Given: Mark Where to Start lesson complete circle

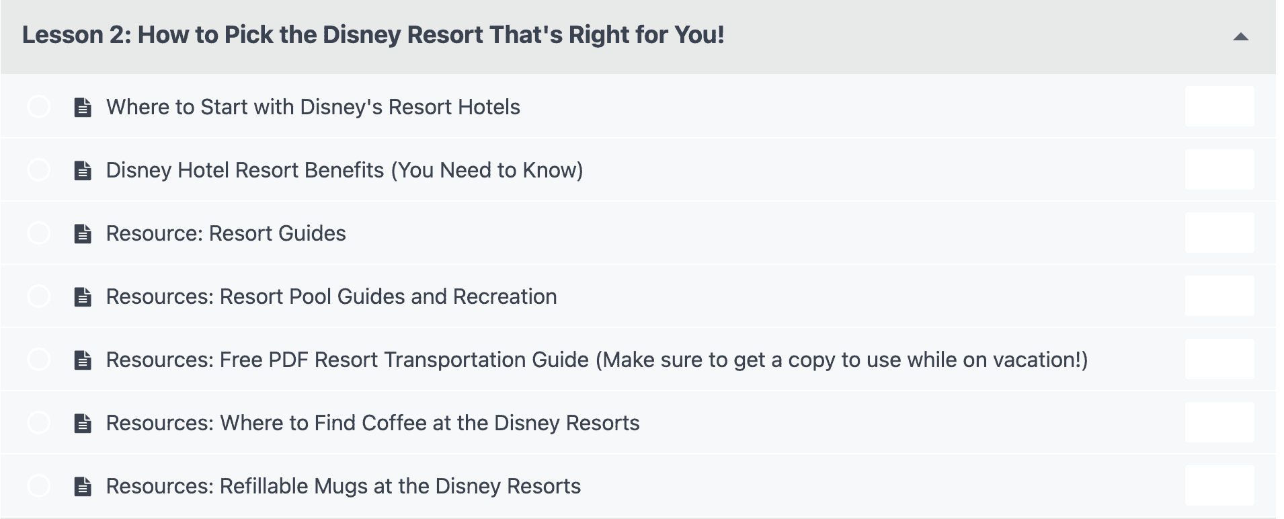Looking at the screenshot, I should (x=38, y=106).
